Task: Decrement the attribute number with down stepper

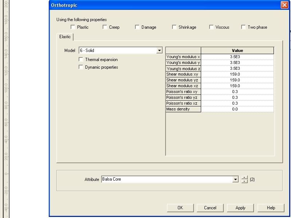Action: 244,181
